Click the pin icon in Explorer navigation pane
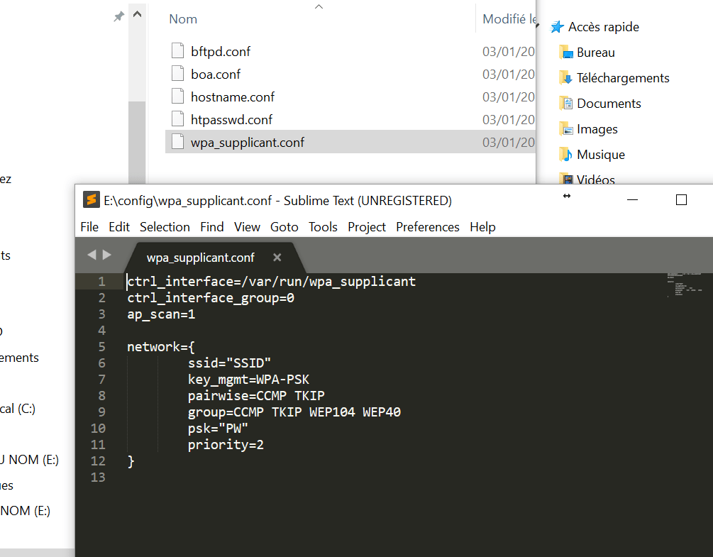713x557 pixels. (x=118, y=17)
